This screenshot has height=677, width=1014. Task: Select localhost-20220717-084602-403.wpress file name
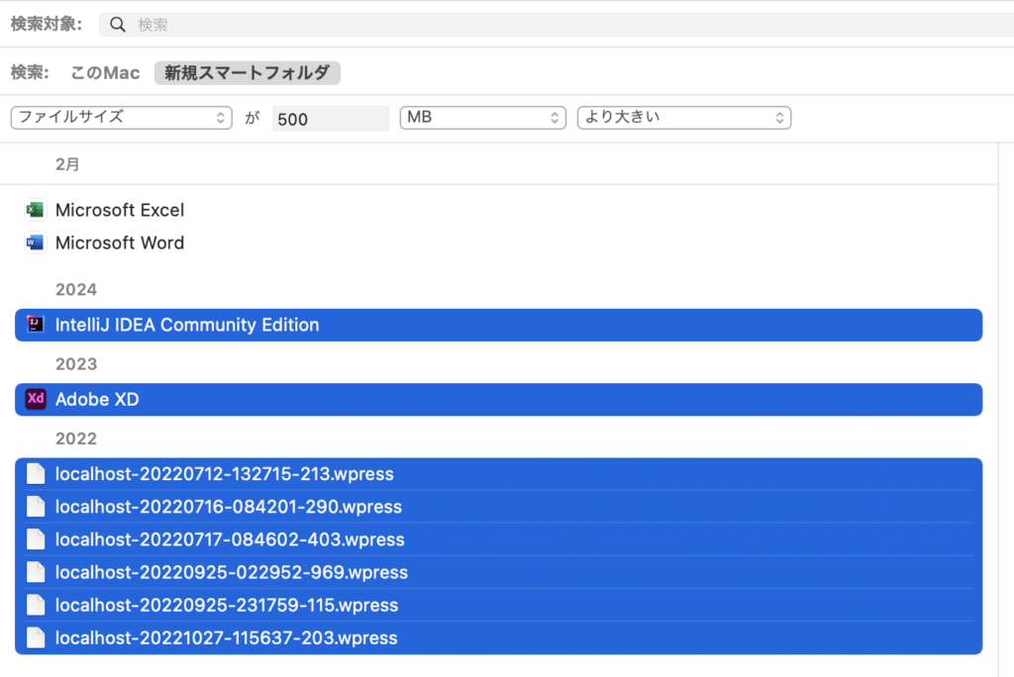tap(230, 539)
